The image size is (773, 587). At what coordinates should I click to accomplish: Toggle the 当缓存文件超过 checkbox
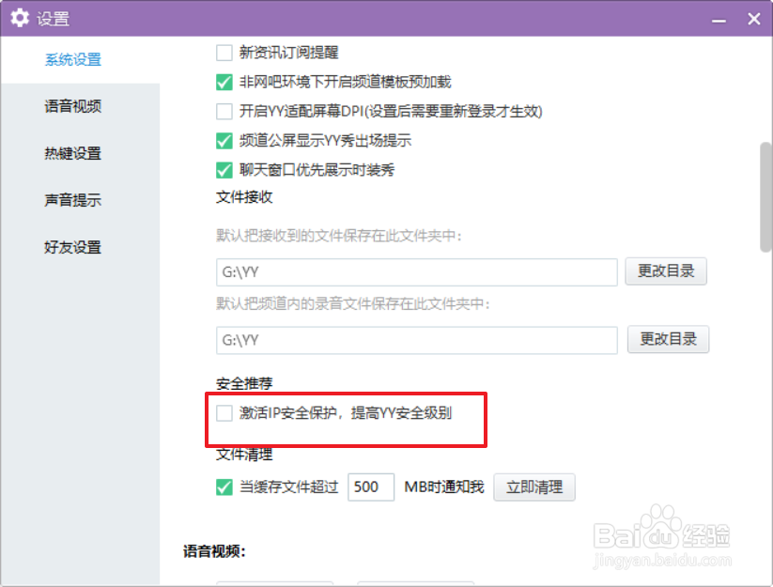(224, 487)
